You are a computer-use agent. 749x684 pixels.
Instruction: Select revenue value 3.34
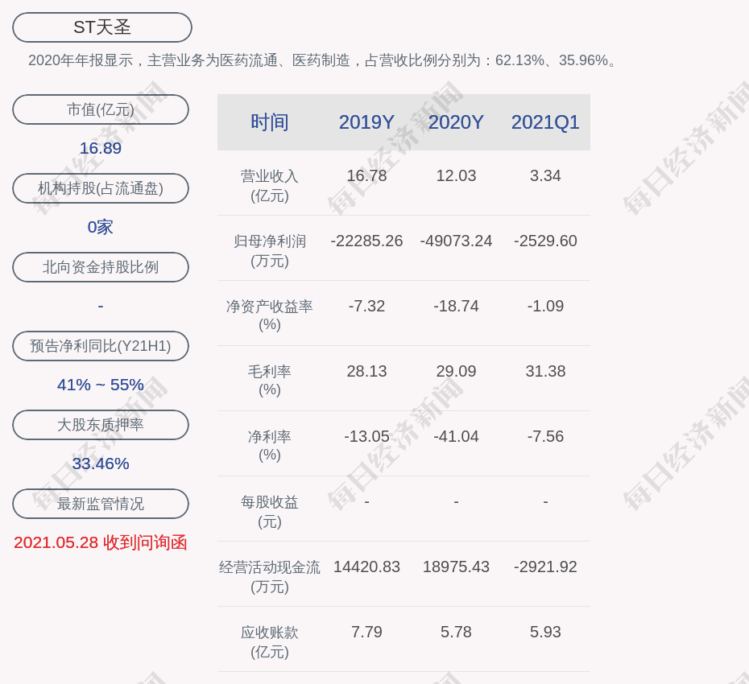545,175
